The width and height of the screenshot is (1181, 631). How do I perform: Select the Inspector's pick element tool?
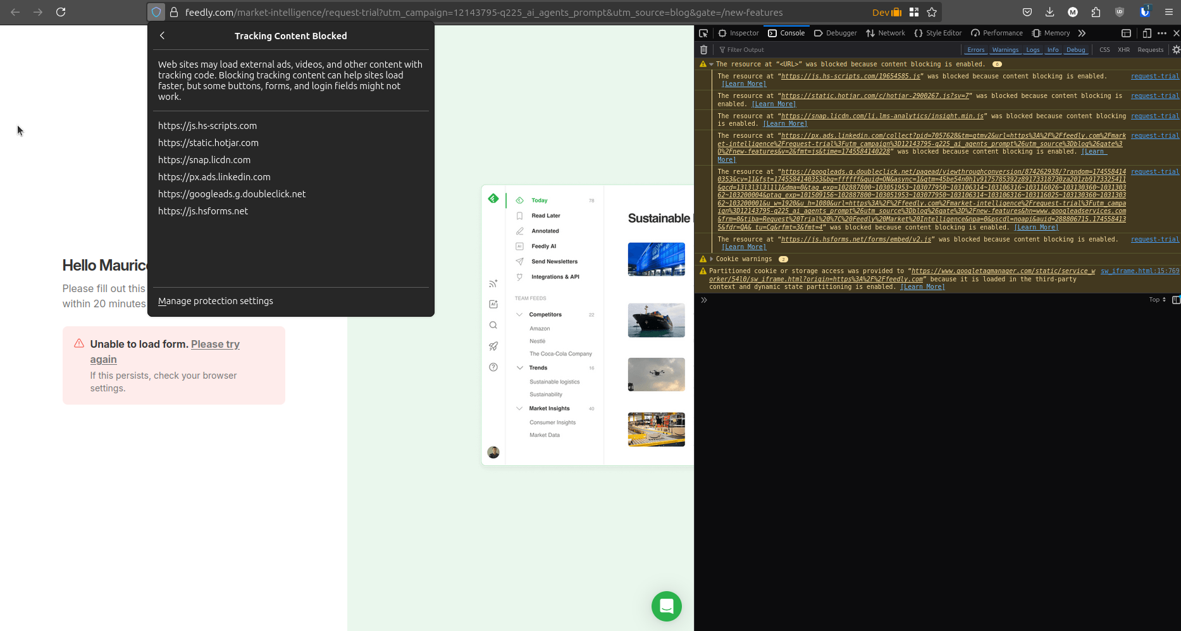click(x=703, y=33)
